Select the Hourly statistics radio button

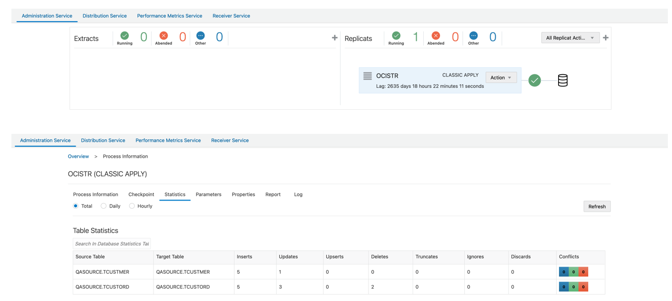pyautogui.click(x=132, y=206)
